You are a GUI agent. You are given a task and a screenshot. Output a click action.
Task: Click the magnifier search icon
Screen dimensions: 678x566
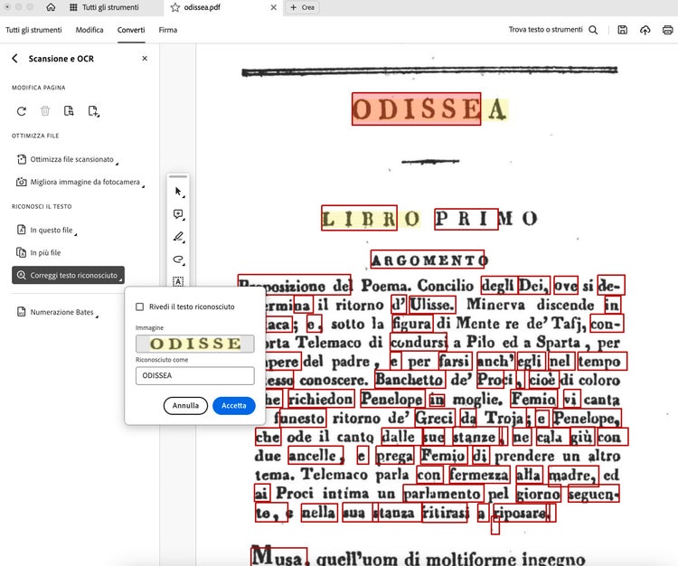pyautogui.click(x=593, y=30)
